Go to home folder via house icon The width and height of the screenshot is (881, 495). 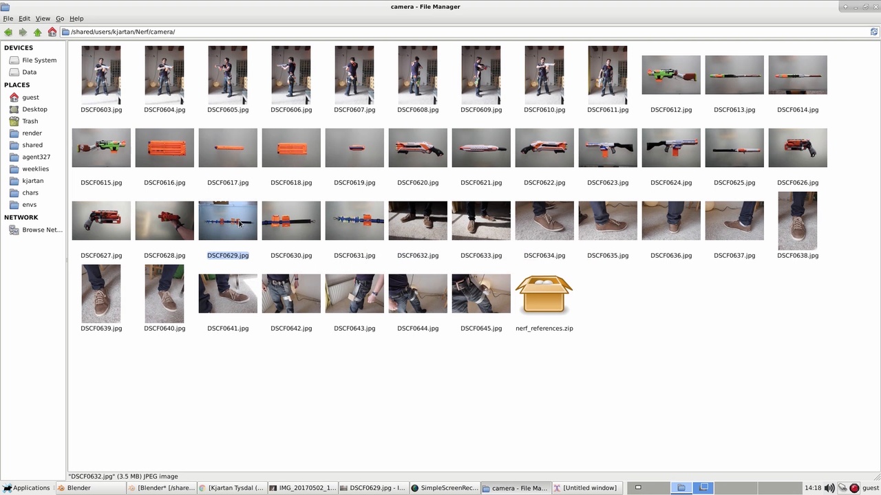point(52,32)
